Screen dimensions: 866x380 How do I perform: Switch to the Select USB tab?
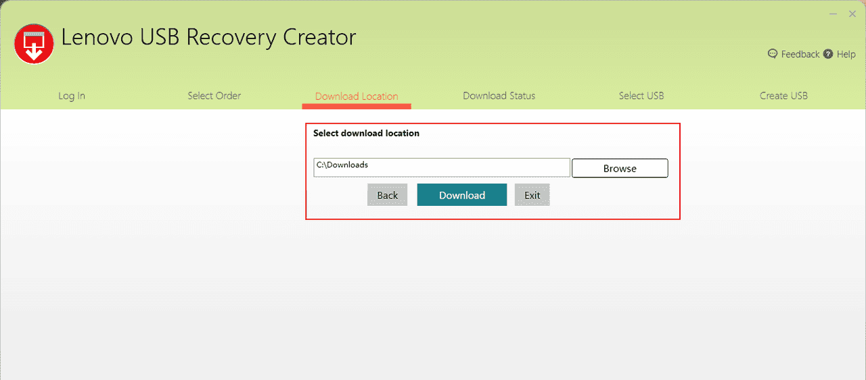click(x=641, y=96)
